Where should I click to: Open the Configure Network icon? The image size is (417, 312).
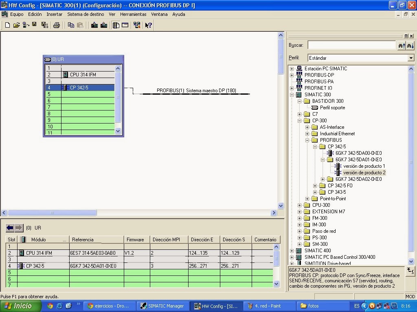click(137, 25)
